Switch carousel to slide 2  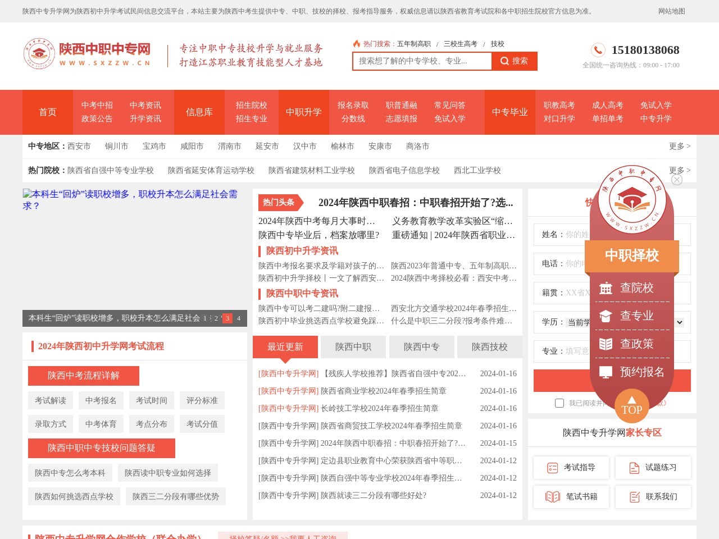(x=216, y=318)
